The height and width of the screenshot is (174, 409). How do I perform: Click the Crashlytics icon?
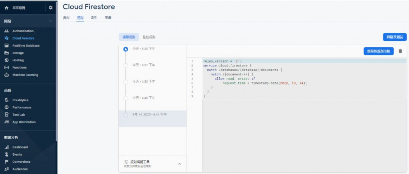tap(7, 100)
